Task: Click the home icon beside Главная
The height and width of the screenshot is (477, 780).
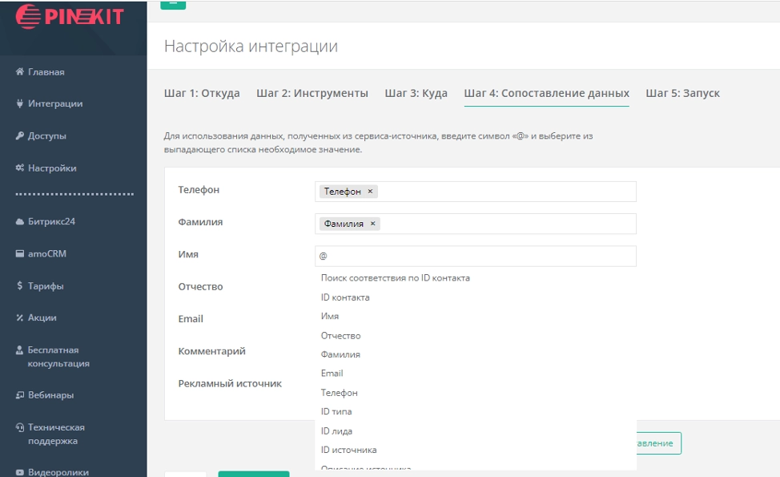Action: (x=19, y=72)
